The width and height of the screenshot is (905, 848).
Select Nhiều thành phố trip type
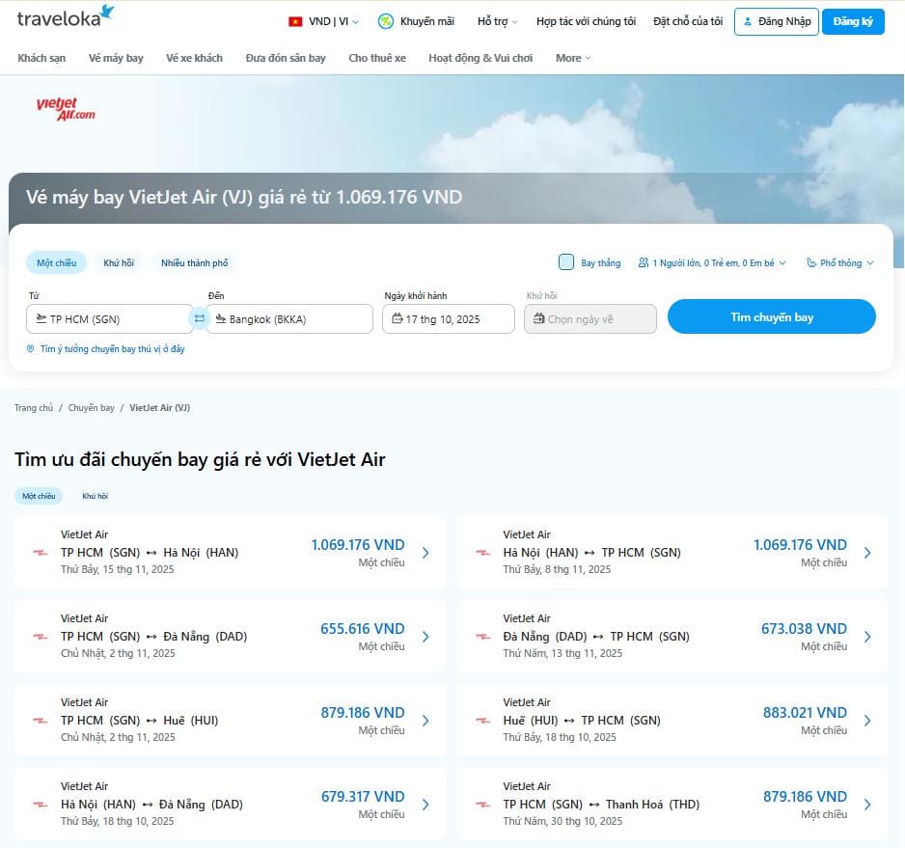[194, 262]
